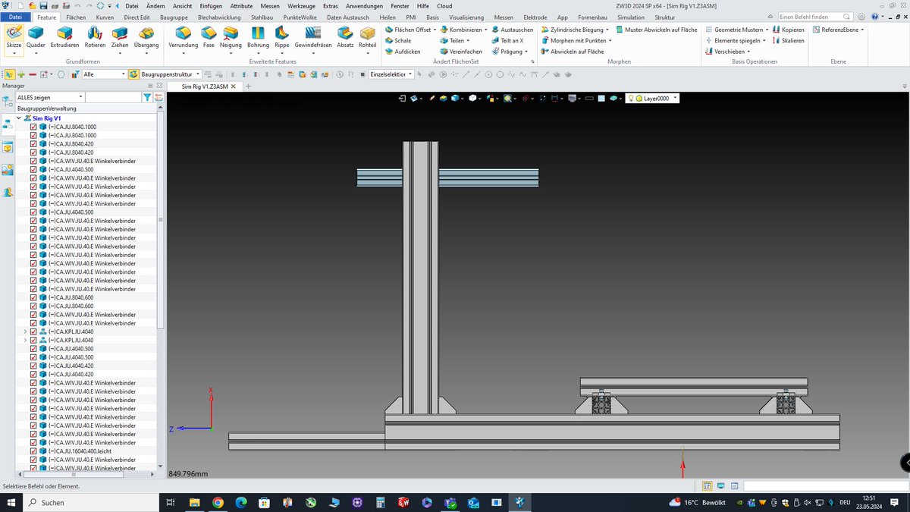Click Teilt an X tool
Screen dimensions: 910x512
(x=507, y=41)
